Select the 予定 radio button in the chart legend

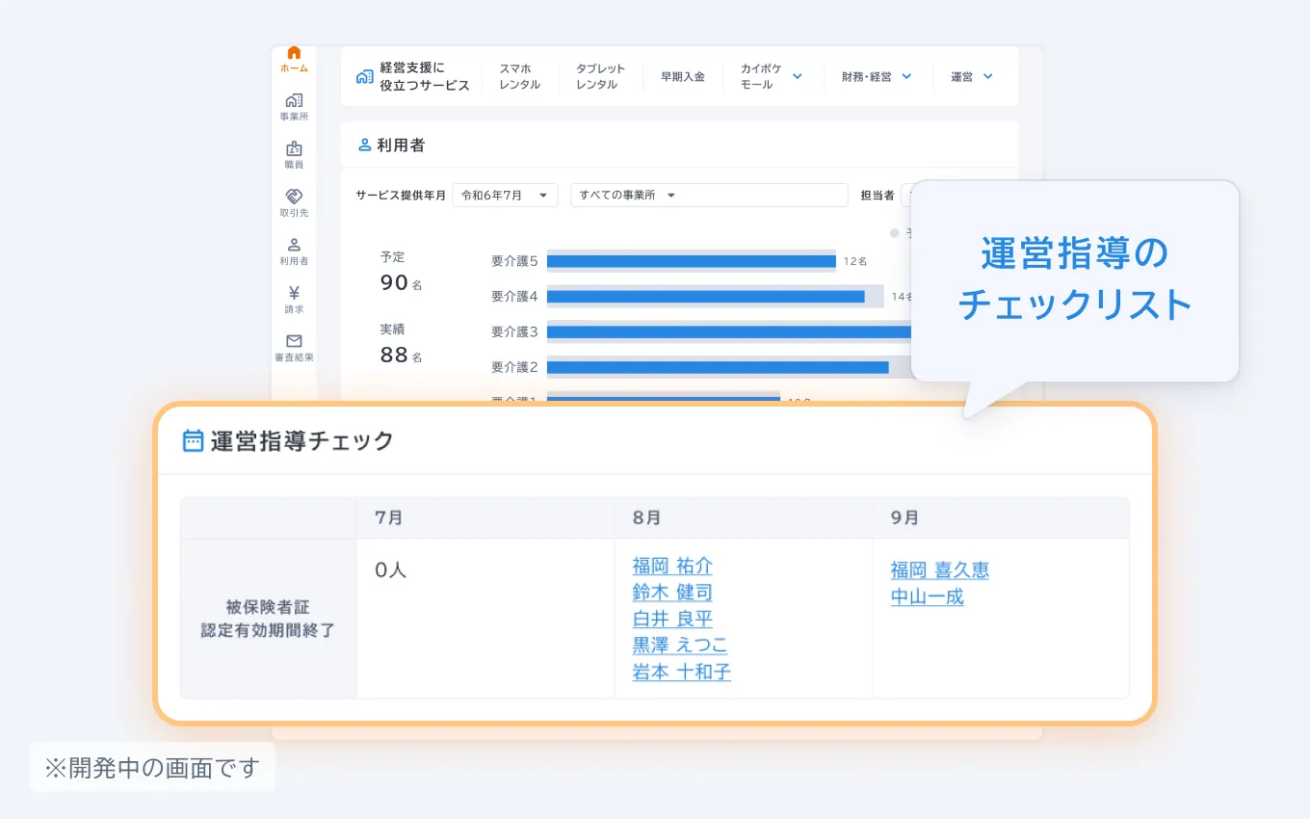pos(896,232)
